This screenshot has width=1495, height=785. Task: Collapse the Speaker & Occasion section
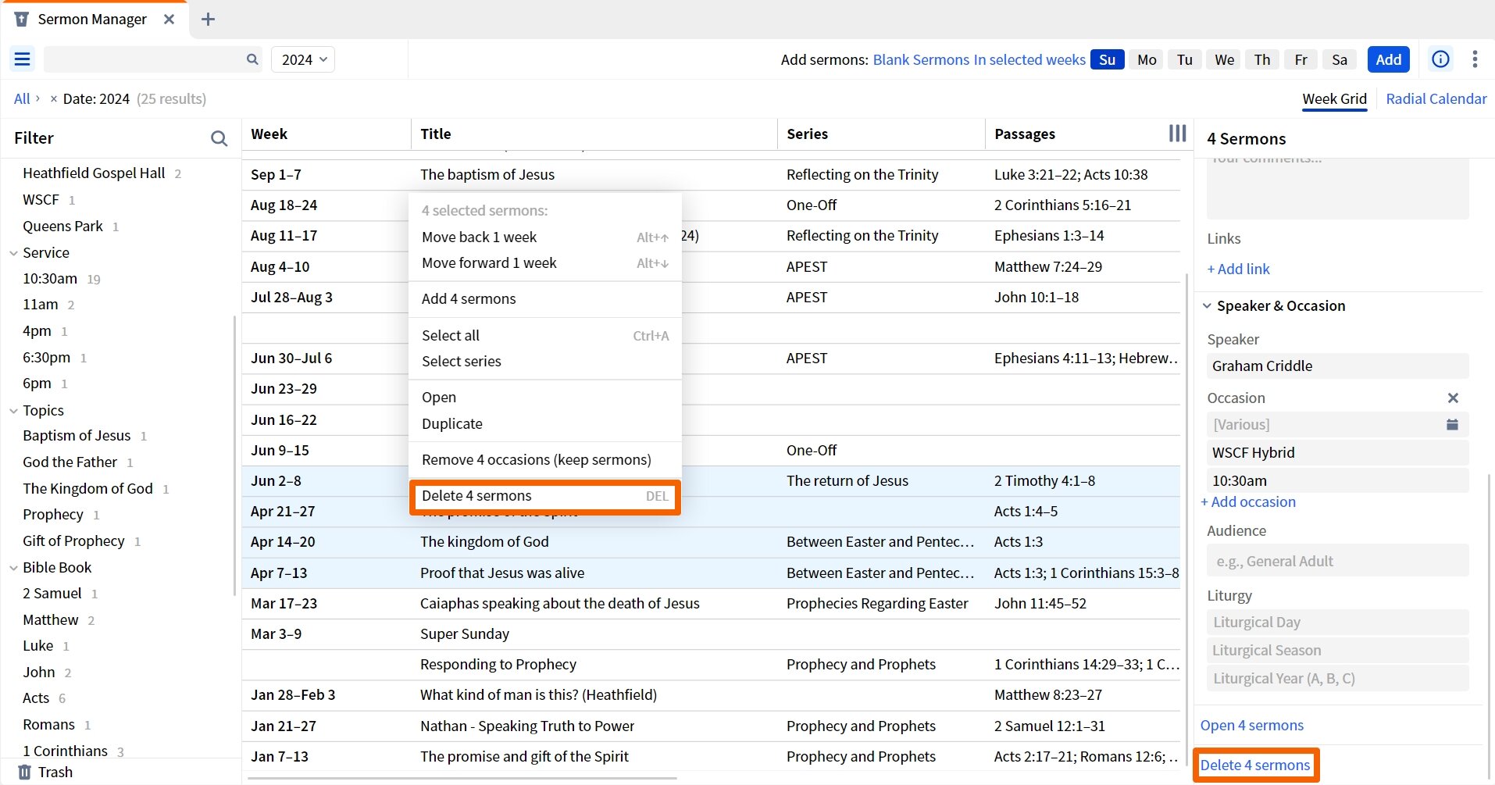point(1207,306)
